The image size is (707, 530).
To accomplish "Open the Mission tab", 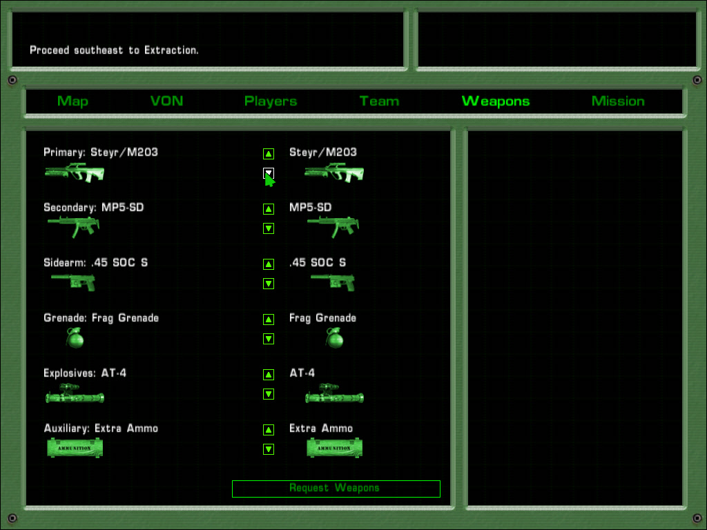I will point(618,101).
